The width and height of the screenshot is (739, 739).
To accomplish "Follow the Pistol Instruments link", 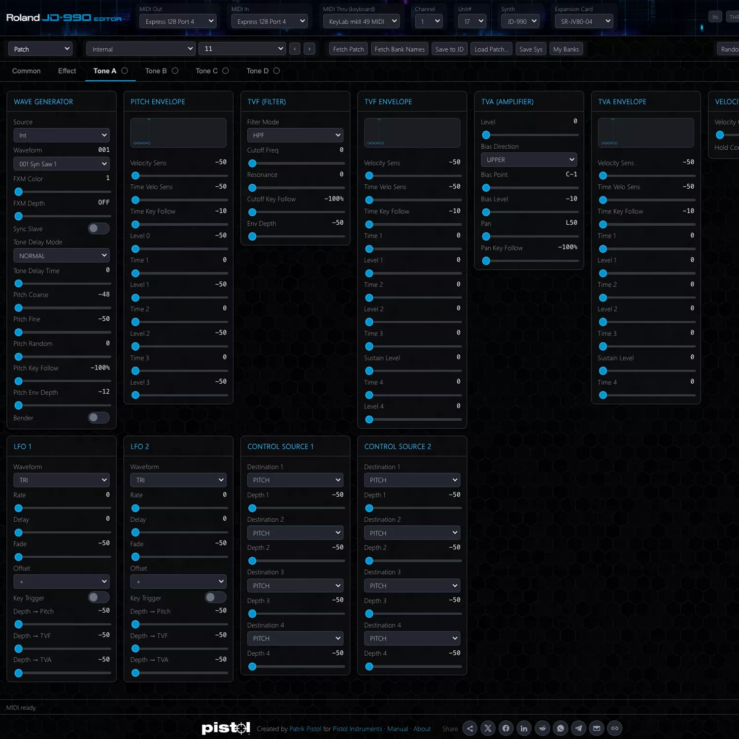I will (x=357, y=729).
